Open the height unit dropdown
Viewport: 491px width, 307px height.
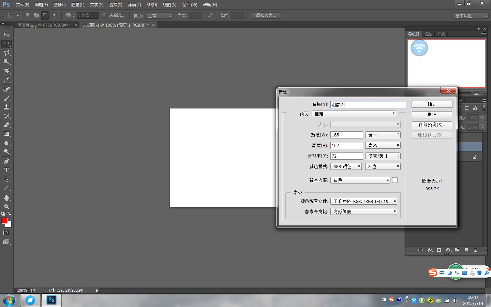(x=383, y=145)
